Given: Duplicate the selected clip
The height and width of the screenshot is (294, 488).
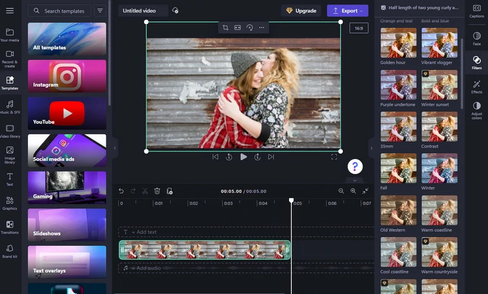Looking at the screenshot, I should [169, 191].
